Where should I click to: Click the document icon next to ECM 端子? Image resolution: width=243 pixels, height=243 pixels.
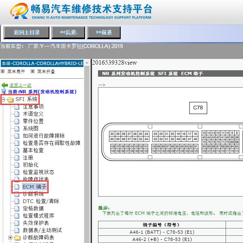(17, 187)
